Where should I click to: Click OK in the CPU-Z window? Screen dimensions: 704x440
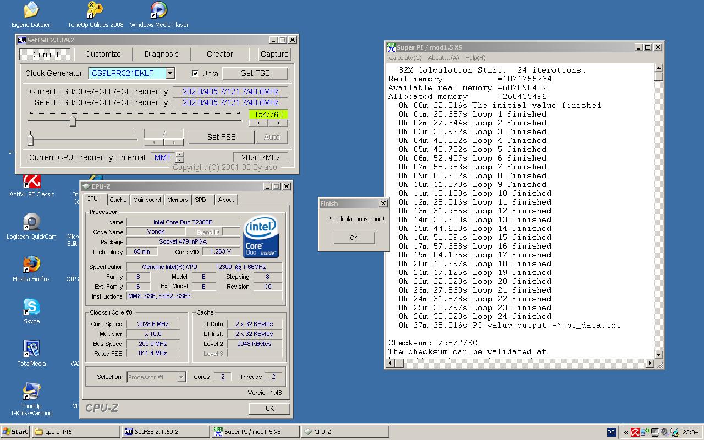coord(269,409)
